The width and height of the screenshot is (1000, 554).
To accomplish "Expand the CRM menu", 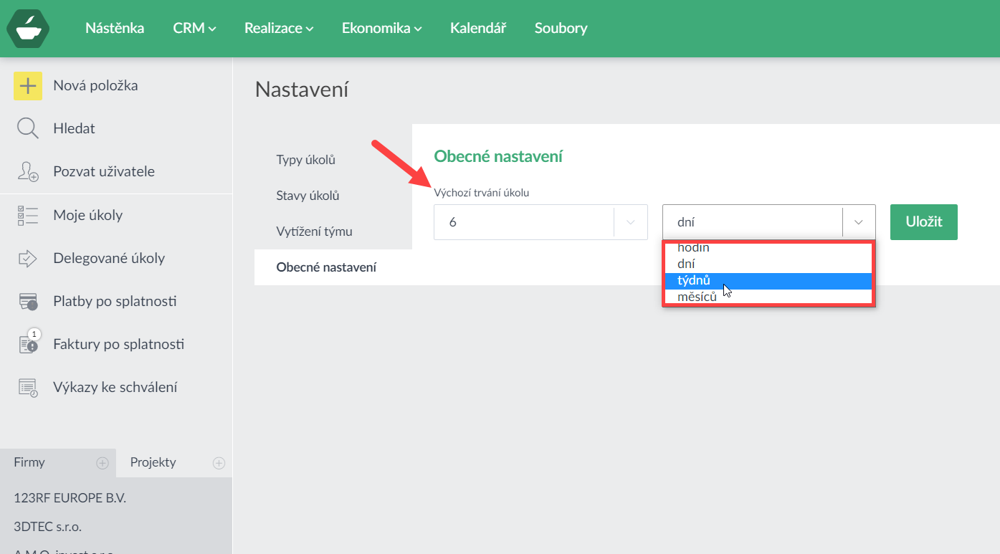I will click(194, 29).
